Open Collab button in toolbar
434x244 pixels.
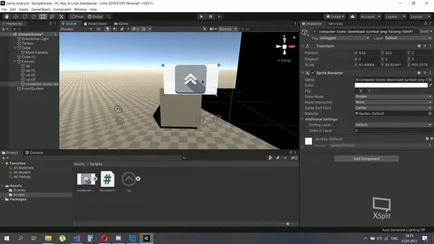(335, 16)
